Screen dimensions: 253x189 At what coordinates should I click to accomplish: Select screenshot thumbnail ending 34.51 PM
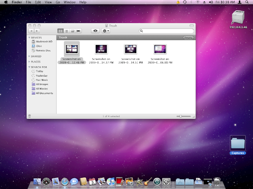[130, 49]
